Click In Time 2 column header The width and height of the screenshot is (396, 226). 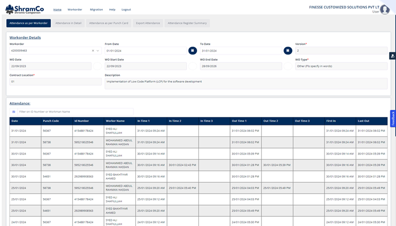[x=183, y=121]
